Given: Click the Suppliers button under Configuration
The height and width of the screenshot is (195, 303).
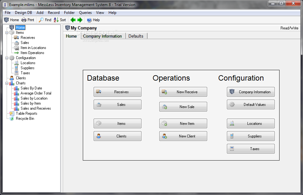Looking at the screenshot, I should (251, 136).
